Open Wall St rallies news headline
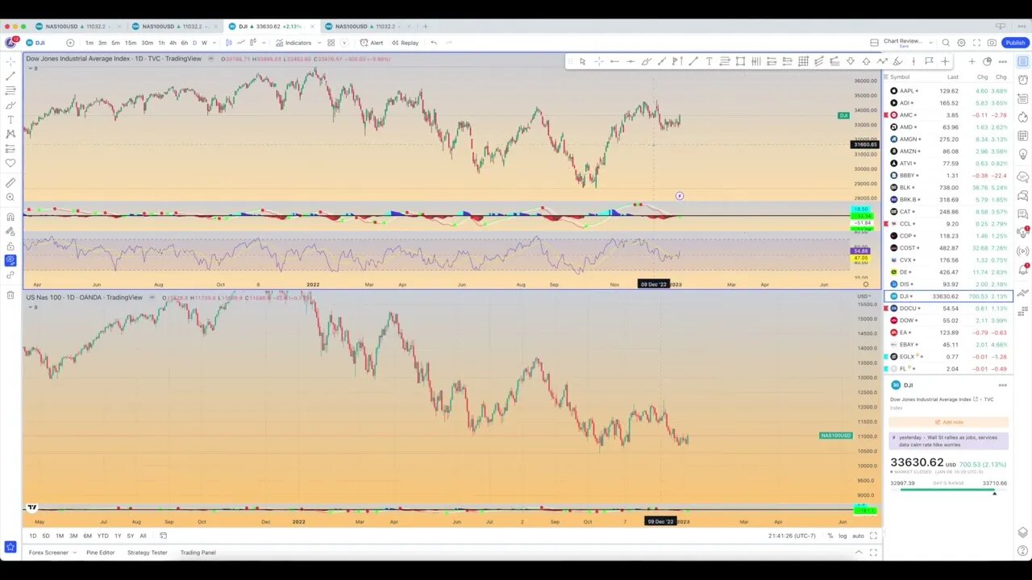 coord(948,441)
